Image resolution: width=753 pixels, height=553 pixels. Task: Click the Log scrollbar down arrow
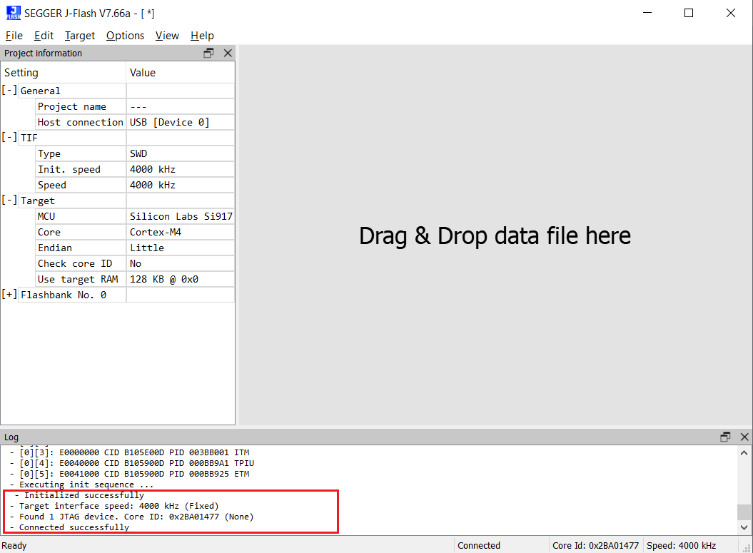click(x=744, y=527)
